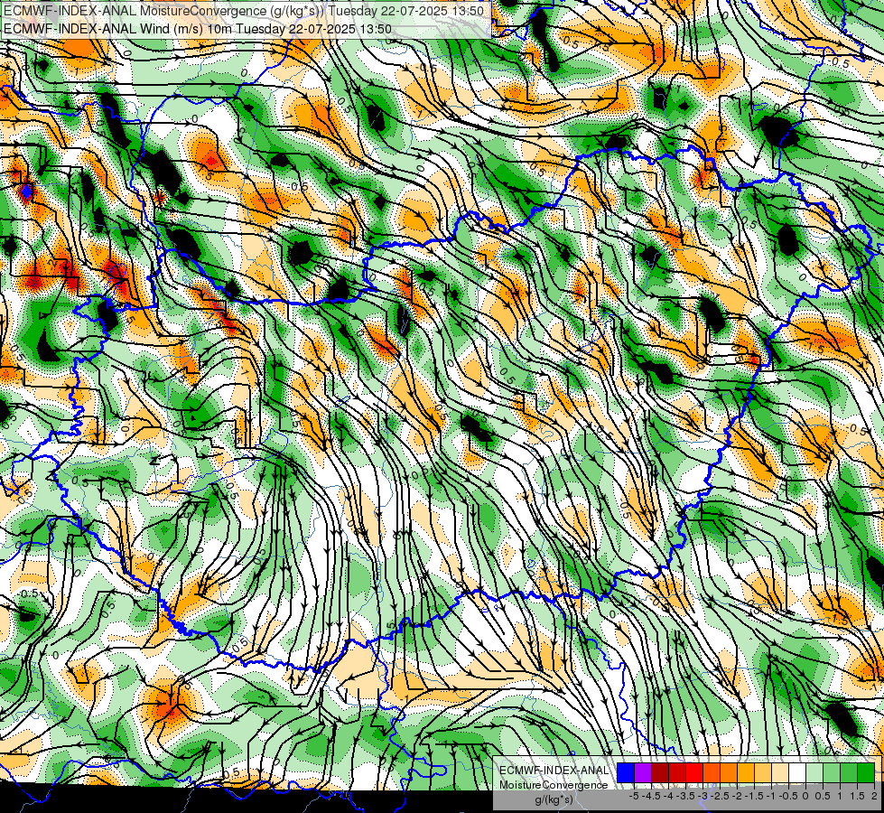Select the dark red swatch between -4.5 and -4

coord(660,773)
